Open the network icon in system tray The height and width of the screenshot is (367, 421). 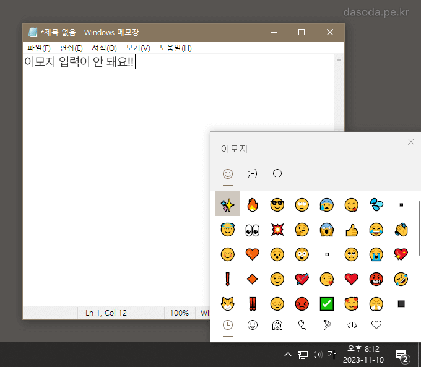[x=303, y=355]
